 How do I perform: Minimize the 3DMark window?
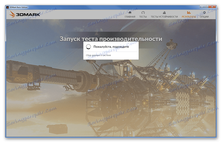coord(202,7)
